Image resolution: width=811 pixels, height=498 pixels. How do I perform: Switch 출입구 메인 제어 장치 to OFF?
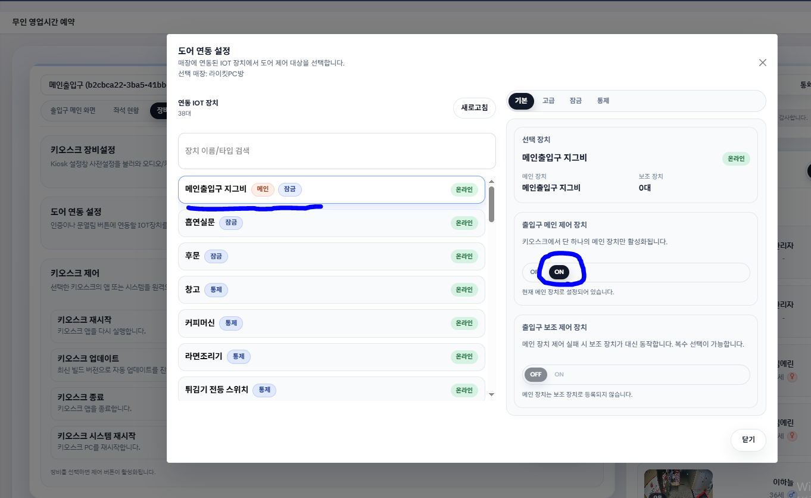tap(534, 272)
